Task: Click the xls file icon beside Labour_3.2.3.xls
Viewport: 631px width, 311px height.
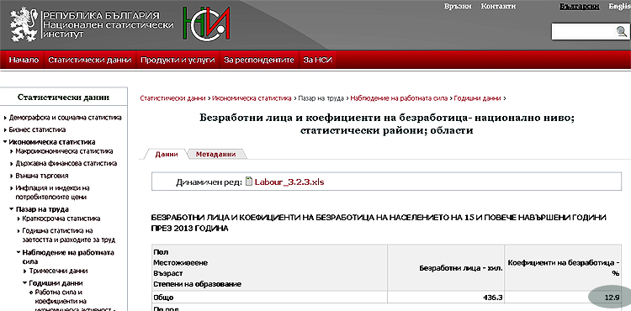Action: click(x=249, y=182)
